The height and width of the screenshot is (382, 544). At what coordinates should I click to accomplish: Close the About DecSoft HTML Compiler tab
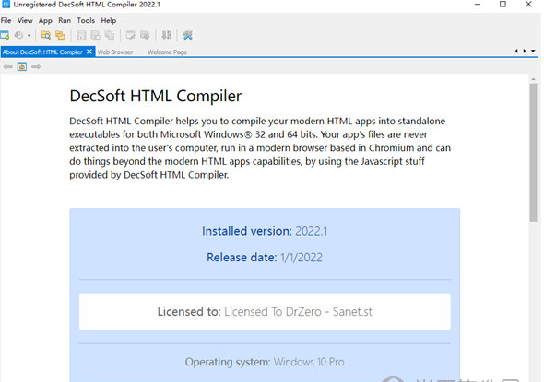(x=89, y=52)
